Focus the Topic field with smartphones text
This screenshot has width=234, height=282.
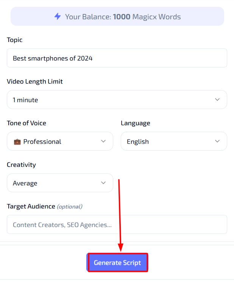(117, 58)
